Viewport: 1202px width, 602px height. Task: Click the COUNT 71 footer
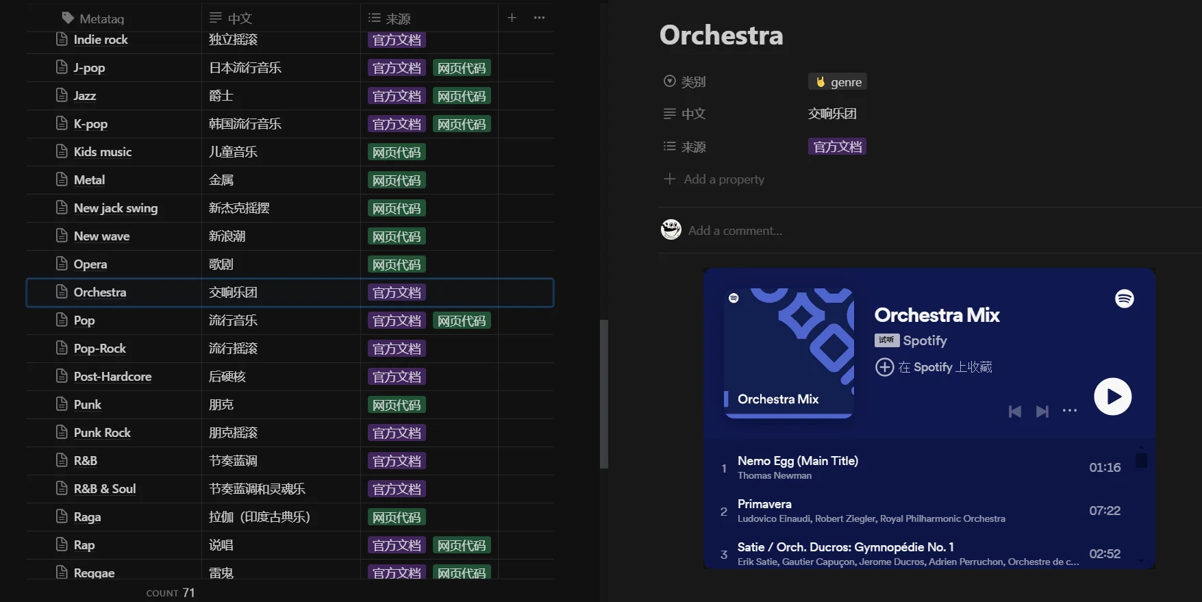click(171, 592)
